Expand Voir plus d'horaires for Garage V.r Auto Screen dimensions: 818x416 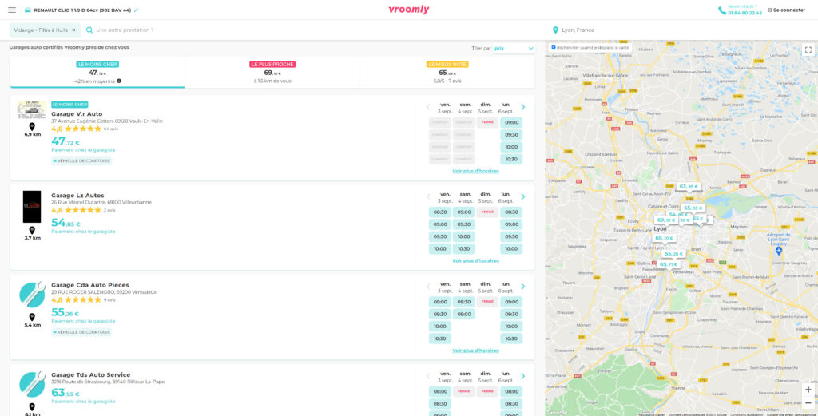[x=475, y=171]
